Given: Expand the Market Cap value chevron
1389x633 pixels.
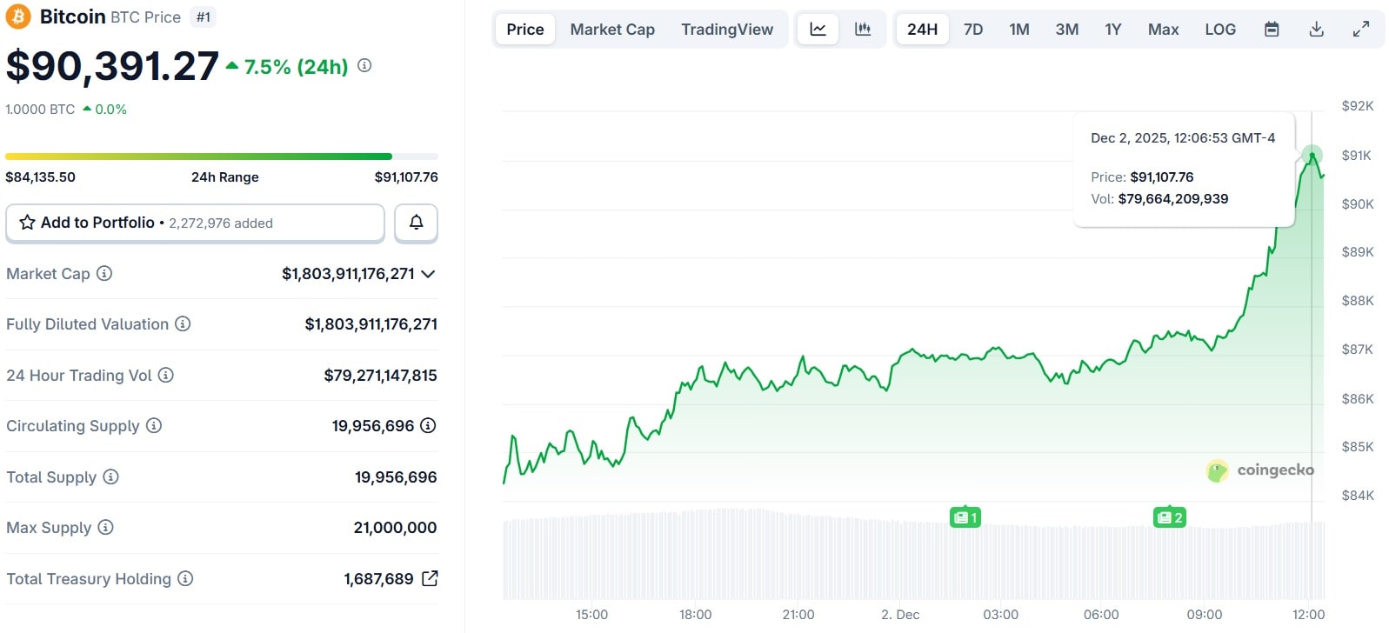Looking at the screenshot, I should pyautogui.click(x=428, y=274).
